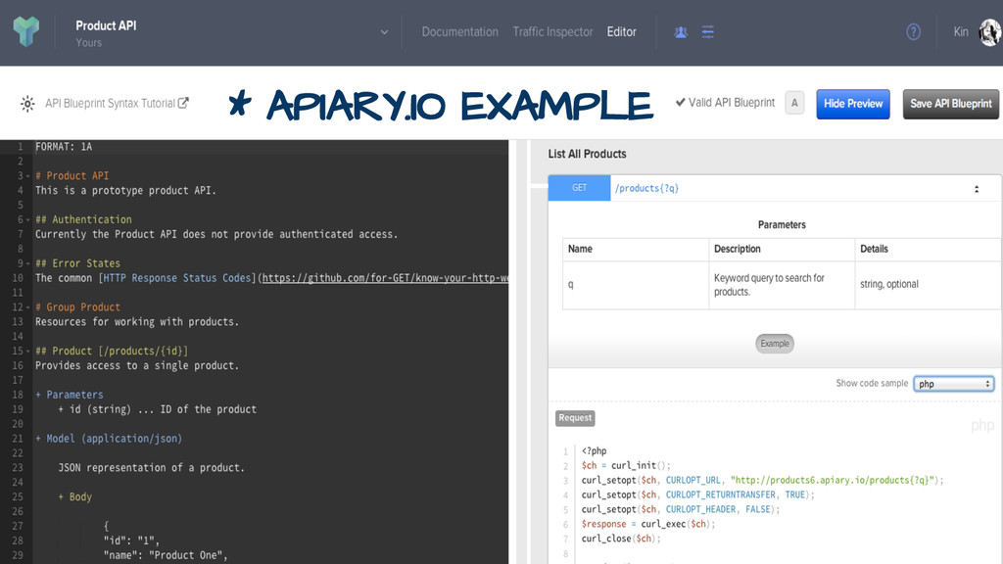
Task: Open the team members icon
Action: click(x=681, y=32)
